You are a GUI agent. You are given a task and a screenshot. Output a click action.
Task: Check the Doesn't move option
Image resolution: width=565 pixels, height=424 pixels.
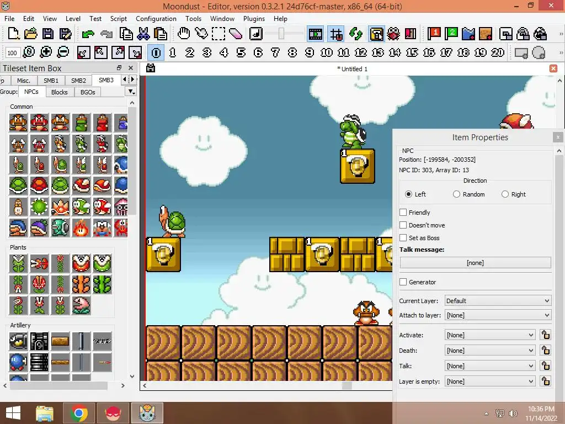[403, 225]
